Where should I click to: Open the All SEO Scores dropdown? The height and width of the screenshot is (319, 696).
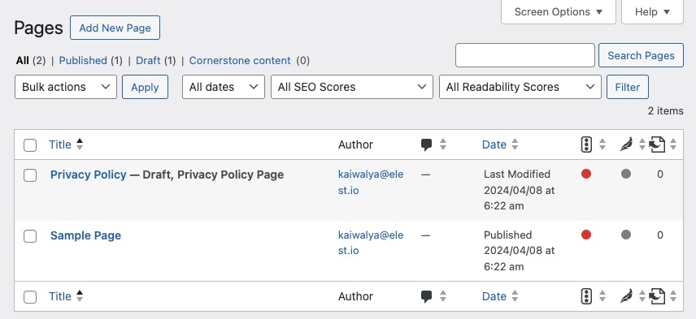click(x=352, y=87)
